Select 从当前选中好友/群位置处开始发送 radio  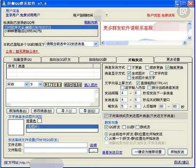[106, 134]
